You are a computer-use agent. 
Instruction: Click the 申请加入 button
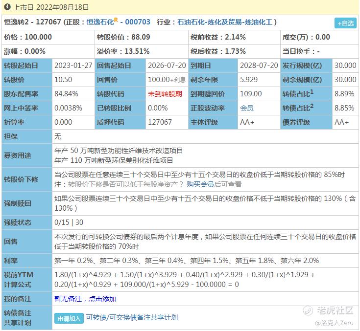tap(69, 318)
